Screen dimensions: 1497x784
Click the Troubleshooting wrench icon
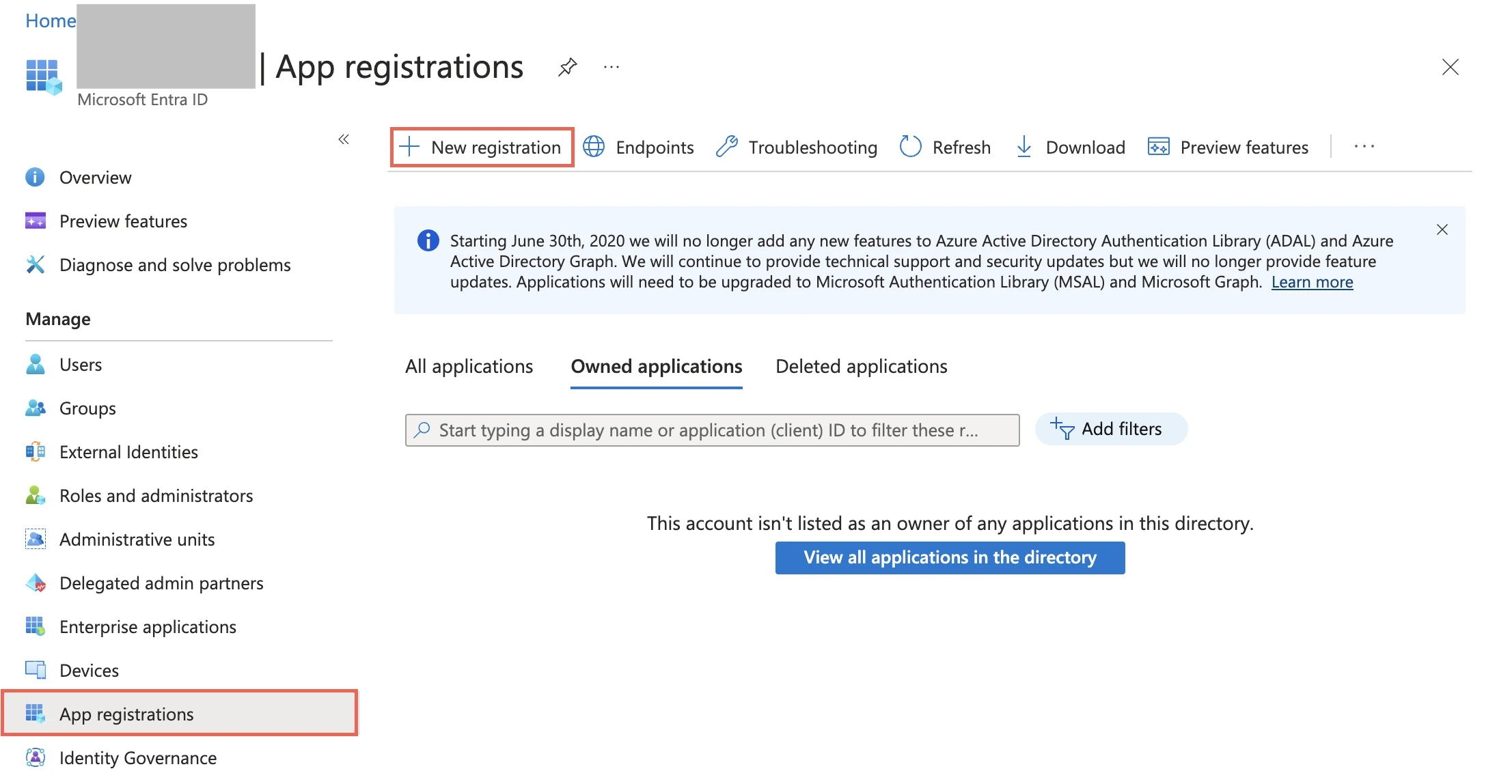[x=727, y=146]
